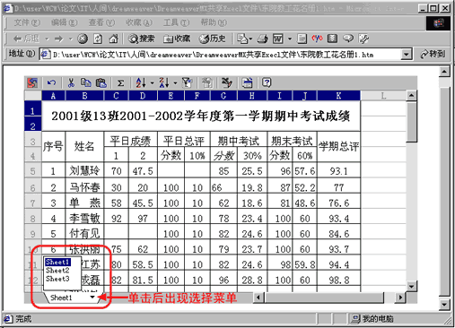Click the 转到 go button
The image size is (455, 328).
pos(433,54)
